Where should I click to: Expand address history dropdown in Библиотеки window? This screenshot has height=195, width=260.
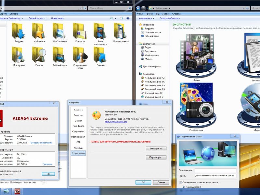243,8
